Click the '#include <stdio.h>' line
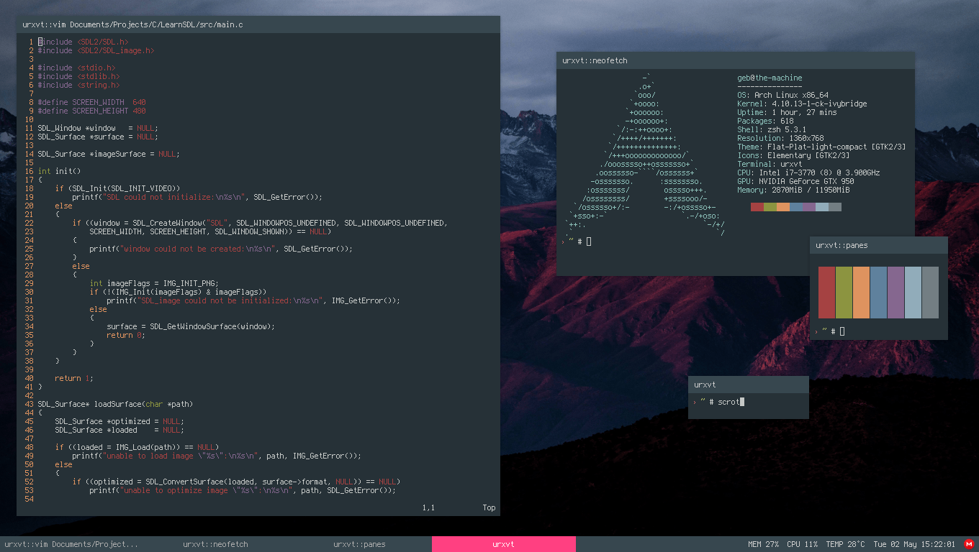This screenshot has height=552, width=979. pyautogui.click(x=77, y=68)
